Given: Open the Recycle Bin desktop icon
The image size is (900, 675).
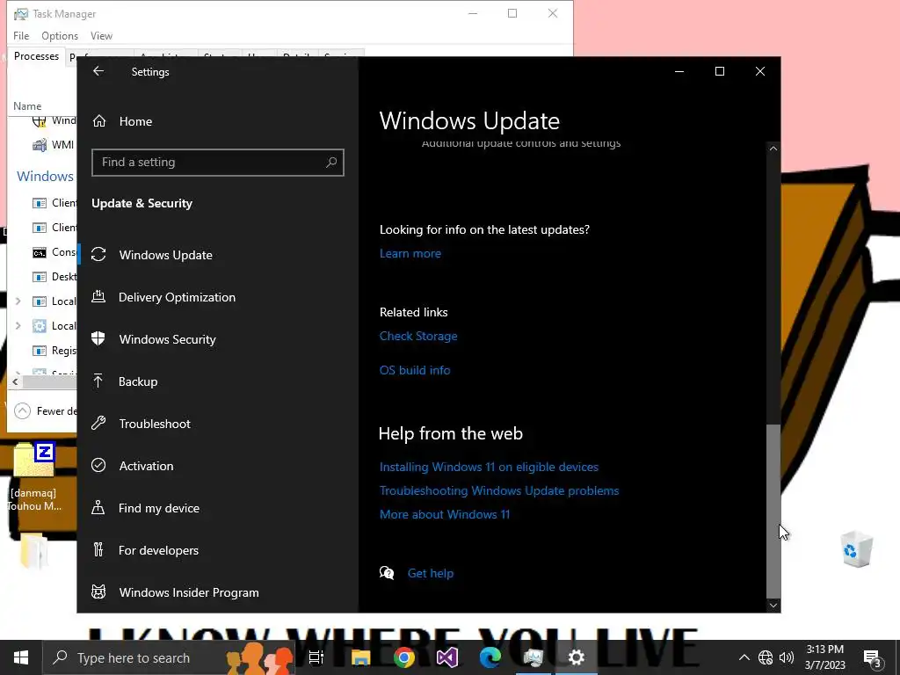Looking at the screenshot, I should point(857,549).
